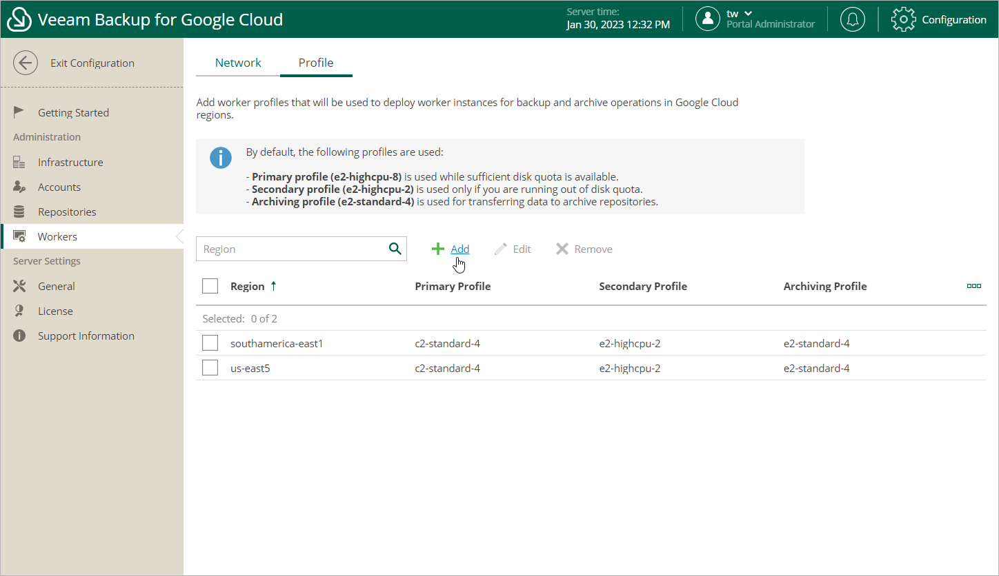The image size is (999, 576).
Task: Click the Add link
Action: 459,249
